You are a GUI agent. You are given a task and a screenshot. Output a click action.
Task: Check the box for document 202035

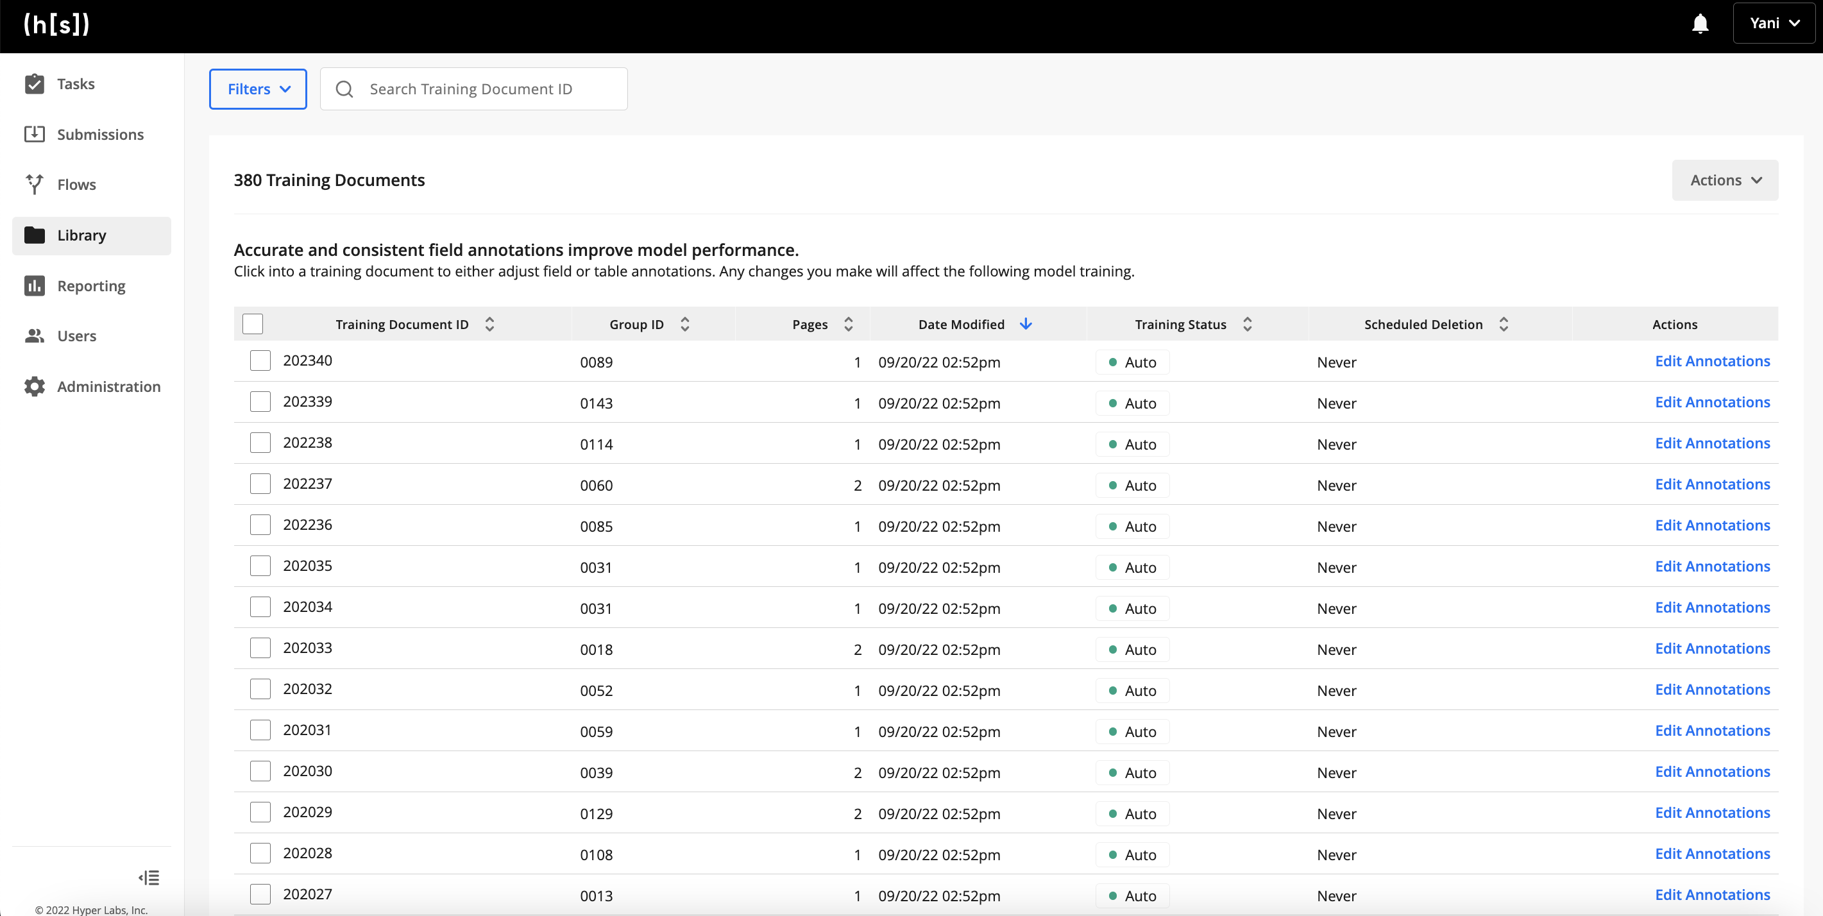[x=260, y=566]
